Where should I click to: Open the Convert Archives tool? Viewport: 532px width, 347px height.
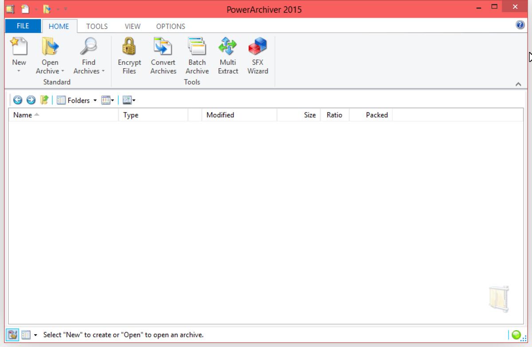tap(163, 55)
